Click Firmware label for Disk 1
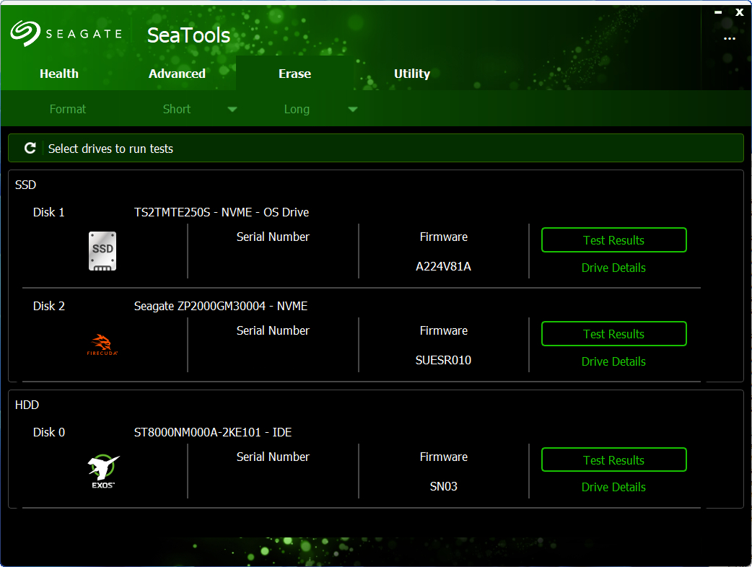Image resolution: width=752 pixels, height=567 pixels. click(x=444, y=237)
